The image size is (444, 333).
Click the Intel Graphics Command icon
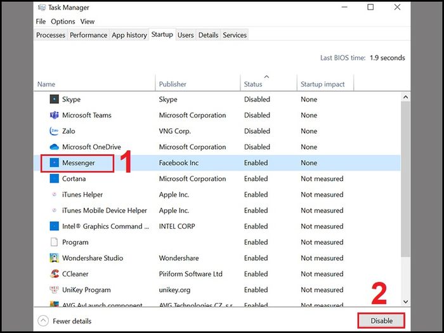[x=54, y=226]
